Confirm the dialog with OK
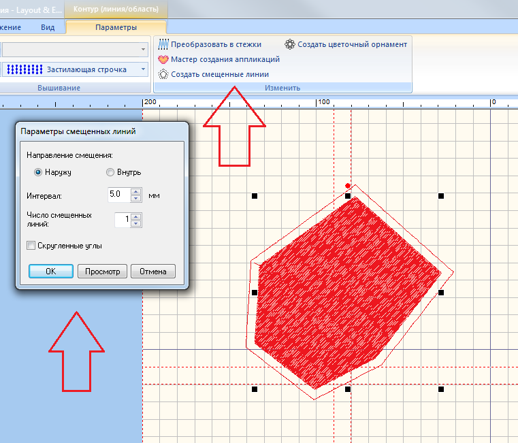 (51, 272)
